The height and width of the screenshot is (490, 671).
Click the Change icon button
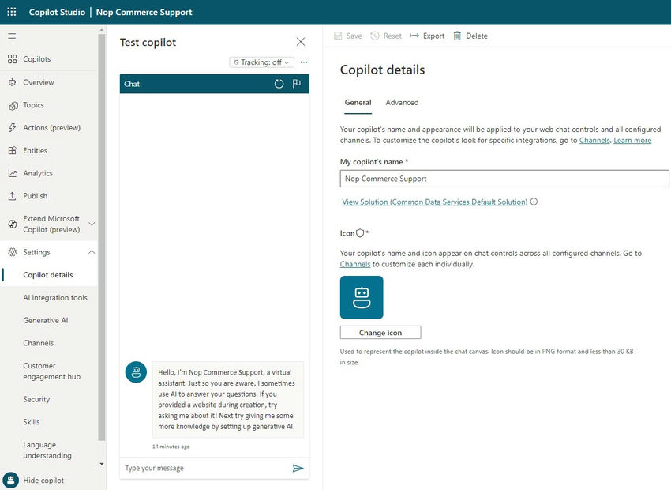point(380,333)
